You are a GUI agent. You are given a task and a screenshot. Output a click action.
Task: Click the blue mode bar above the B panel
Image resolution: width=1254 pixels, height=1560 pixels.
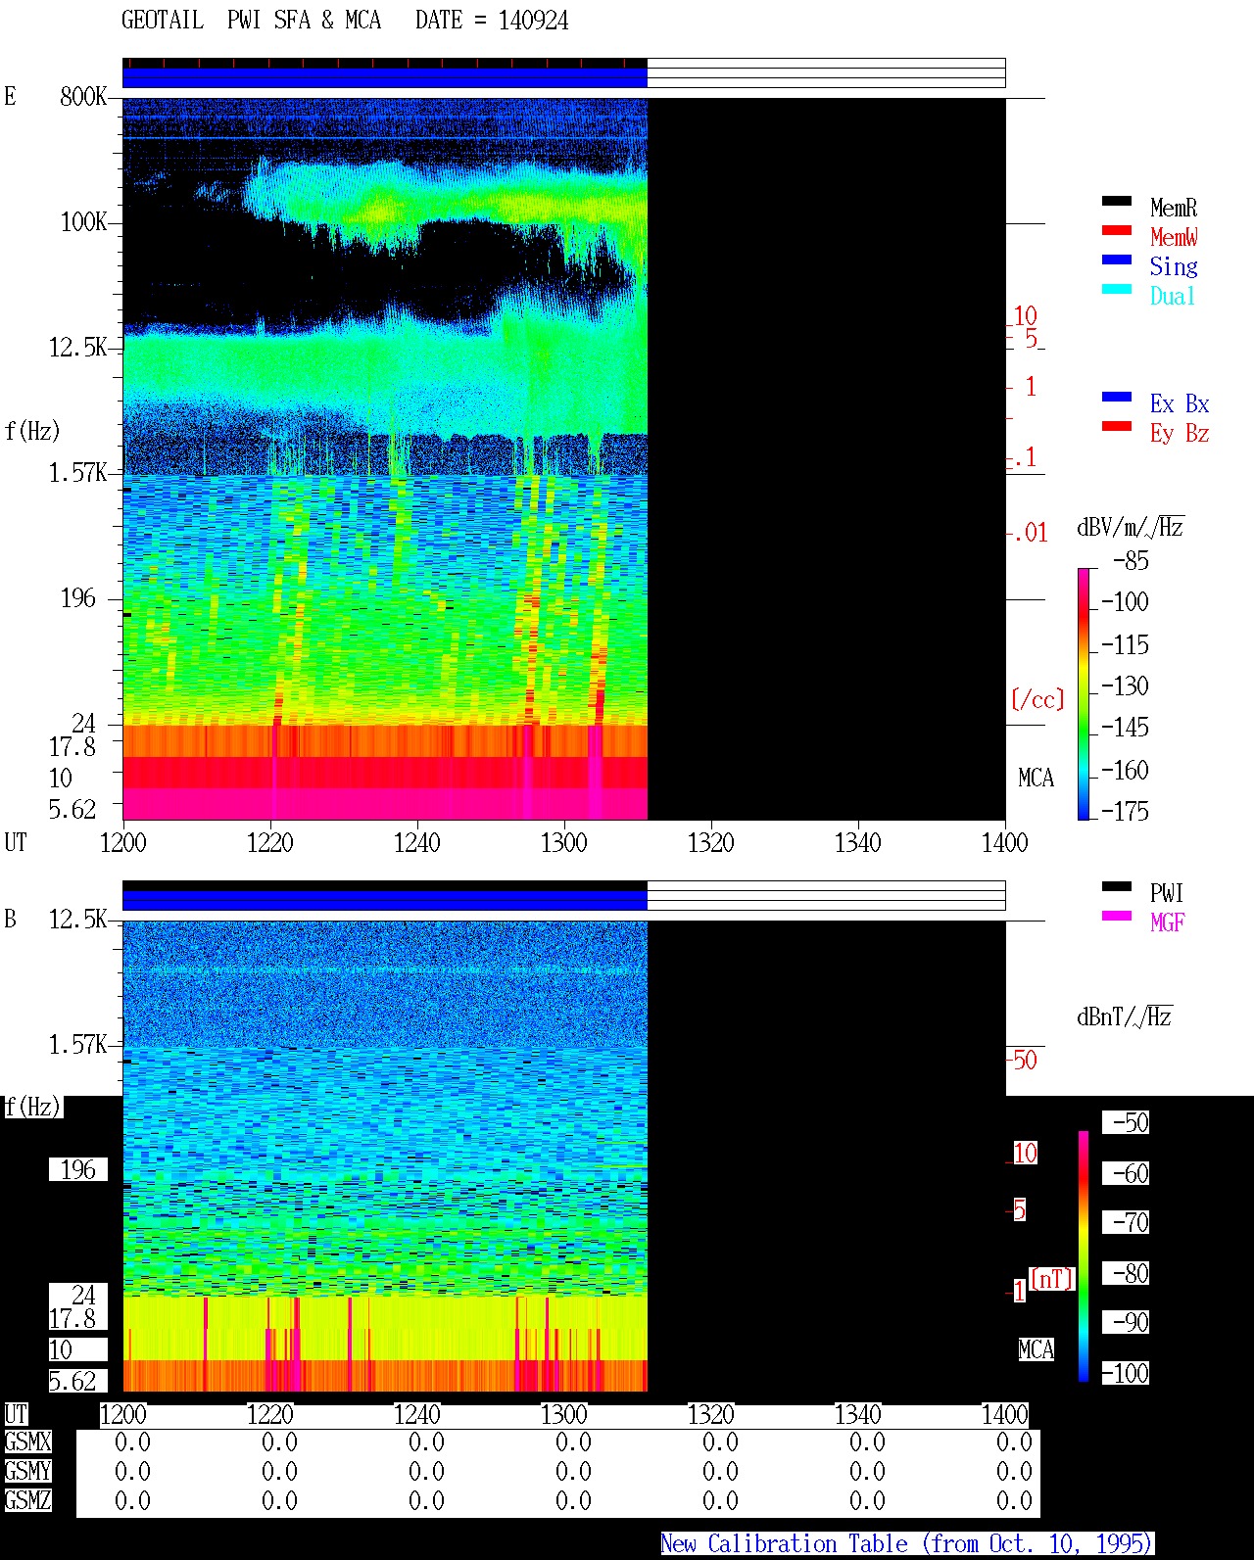pos(385,900)
